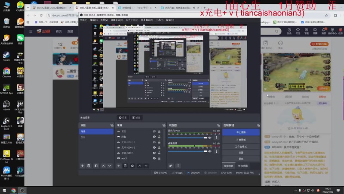Pop out the 控制按钮 dock with its float icon
Screen dimensions: 344x194
tap(258, 125)
